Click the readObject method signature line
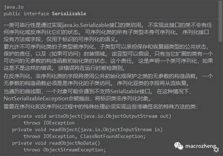This screenshot has width=223, height=156. pos(87,130)
